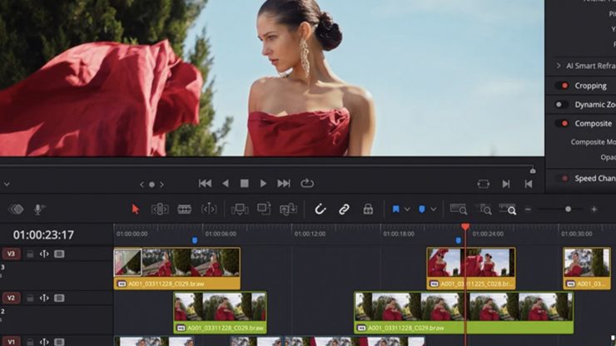
Task: Open timeline view options icon
Action: click(17, 210)
